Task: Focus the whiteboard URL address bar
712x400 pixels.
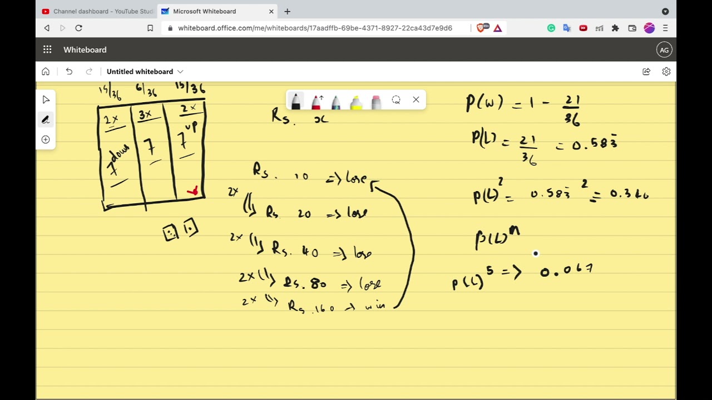Action: pos(315,28)
